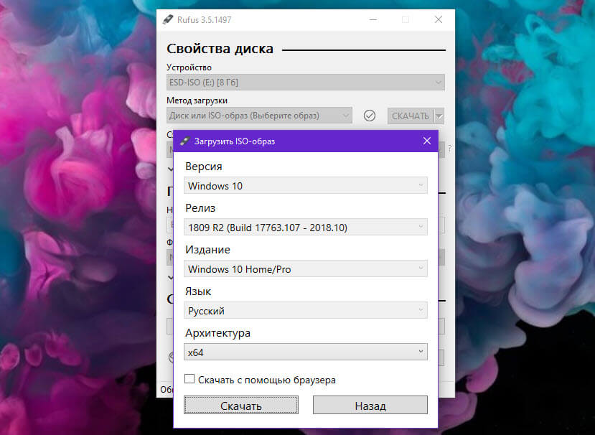This screenshot has width=595, height=435.
Task: Open the Издание dropdown with Windows 10 Home/Pro
Action: [x=306, y=269]
